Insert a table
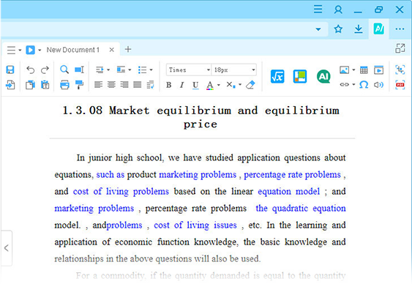 pyautogui.click(x=364, y=70)
